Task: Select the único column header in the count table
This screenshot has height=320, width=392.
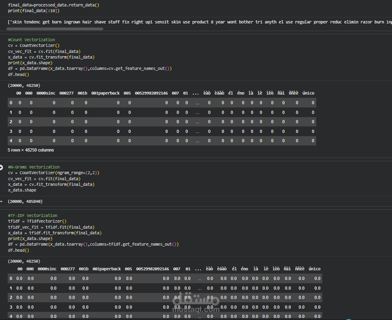Action: [x=307, y=93]
